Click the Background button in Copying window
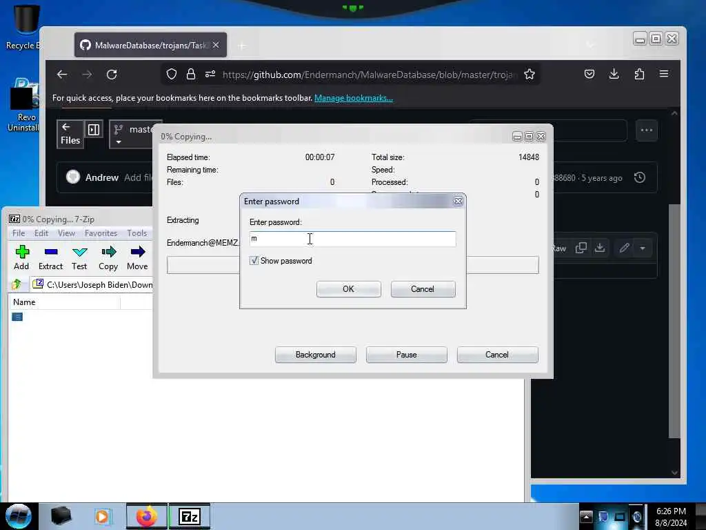The image size is (706, 530). click(x=316, y=355)
